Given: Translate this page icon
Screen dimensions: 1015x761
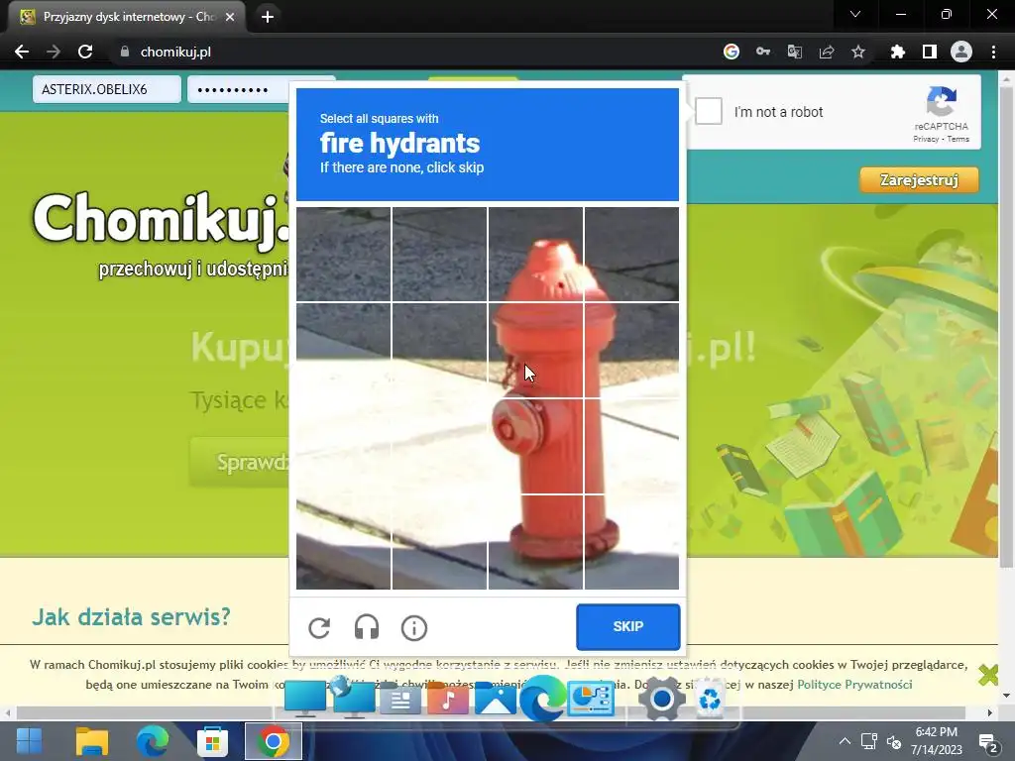Looking at the screenshot, I should 795,52.
